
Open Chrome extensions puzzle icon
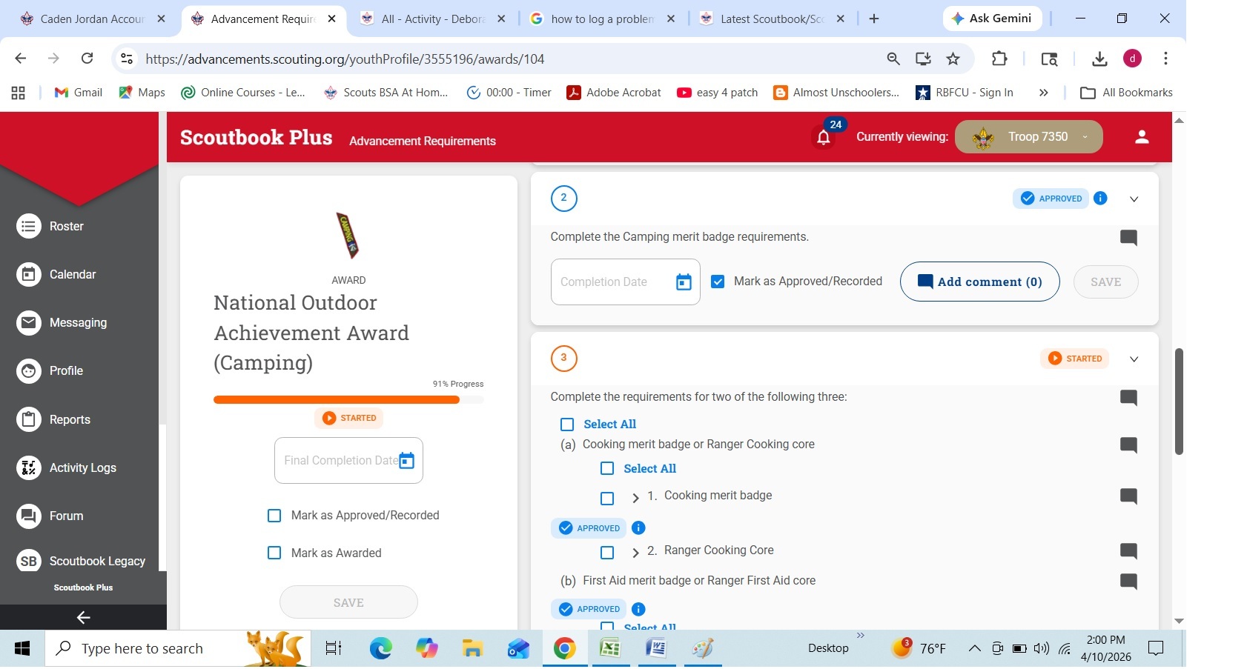pos(999,59)
